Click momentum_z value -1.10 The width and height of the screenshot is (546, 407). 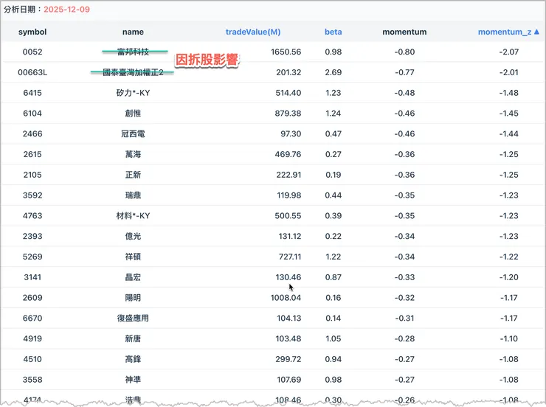click(509, 339)
